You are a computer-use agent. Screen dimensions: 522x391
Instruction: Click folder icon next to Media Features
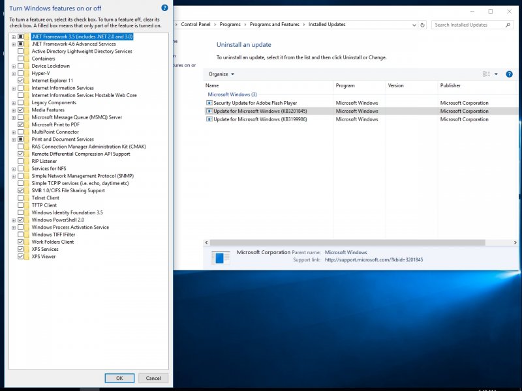[27, 109]
